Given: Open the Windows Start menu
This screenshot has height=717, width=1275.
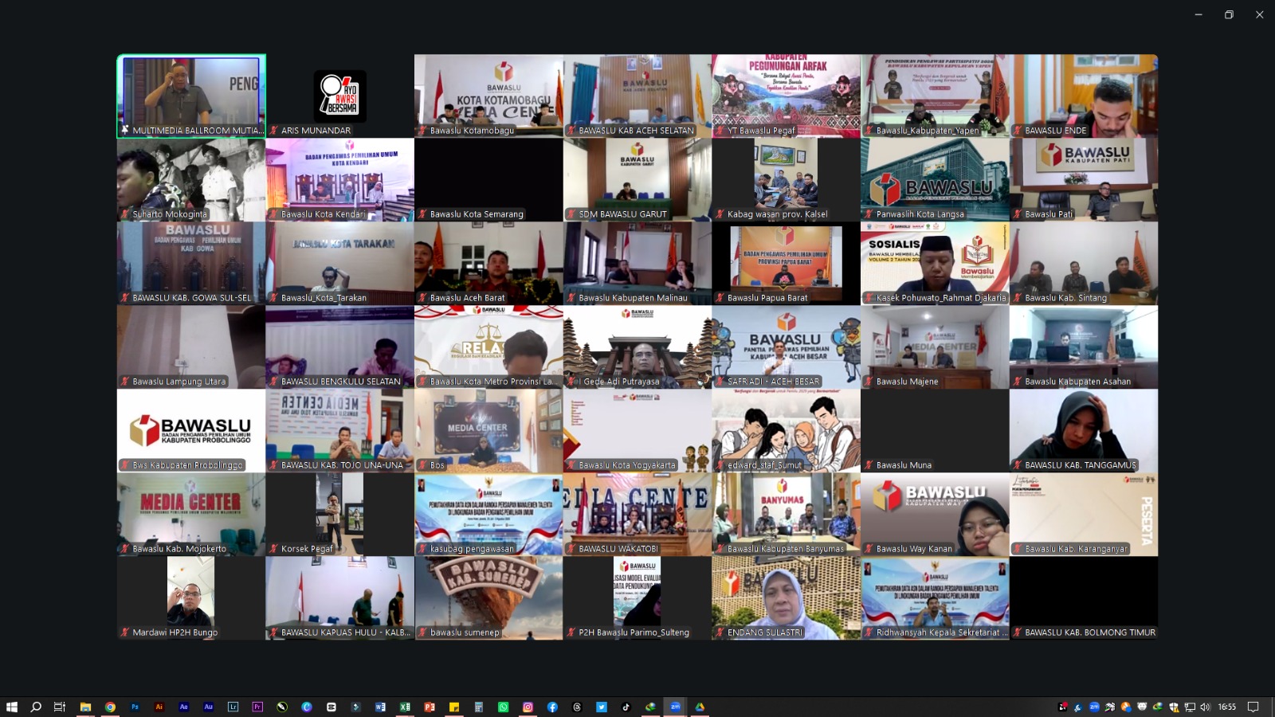Looking at the screenshot, I should [x=12, y=707].
